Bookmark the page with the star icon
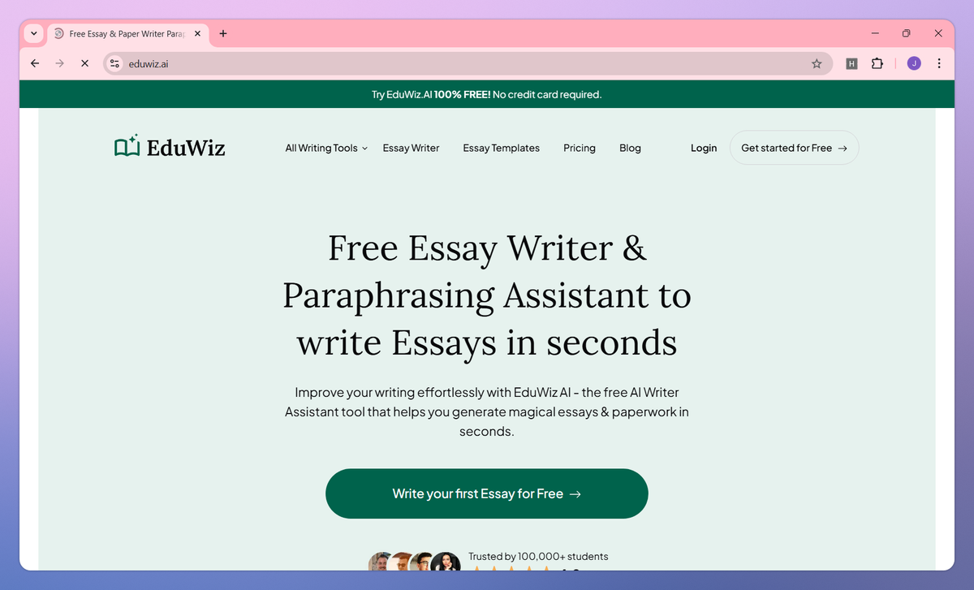This screenshot has width=974, height=590. [x=817, y=63]
